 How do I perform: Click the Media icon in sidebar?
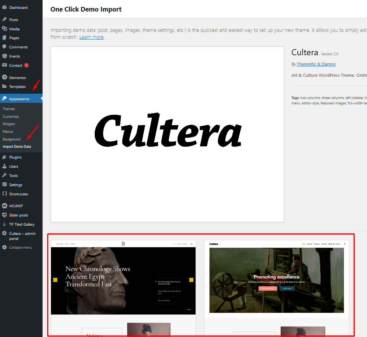click(x=4, y=29)
